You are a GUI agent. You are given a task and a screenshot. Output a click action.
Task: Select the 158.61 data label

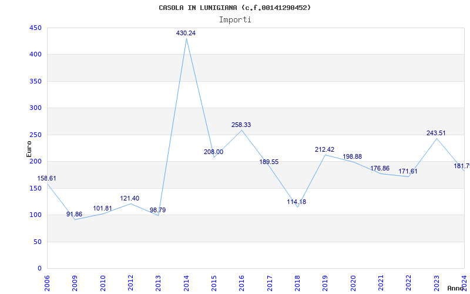[46, 179]
